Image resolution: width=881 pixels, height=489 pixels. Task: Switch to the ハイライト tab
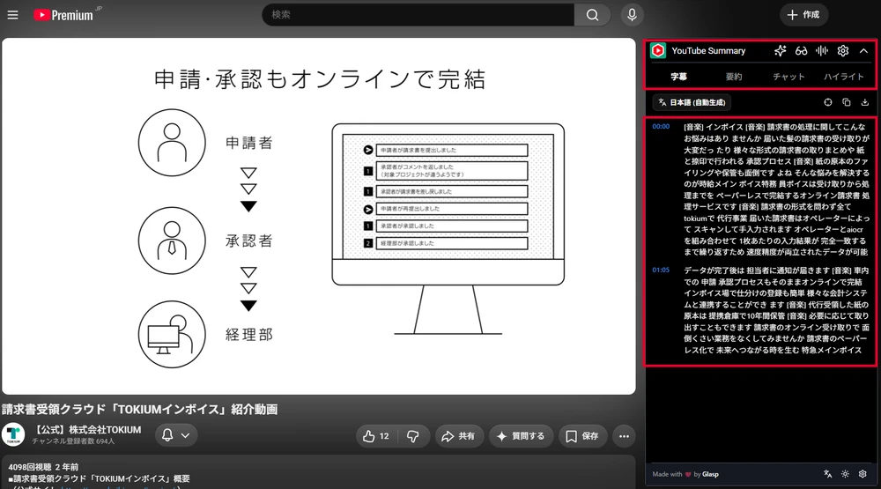(843, 77)
